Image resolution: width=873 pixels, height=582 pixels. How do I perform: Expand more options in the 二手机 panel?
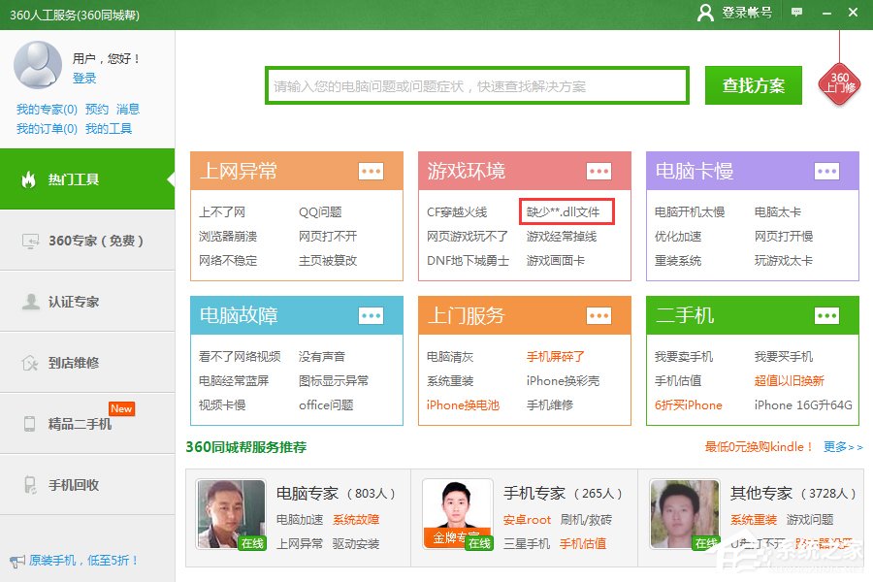point(826,315)
